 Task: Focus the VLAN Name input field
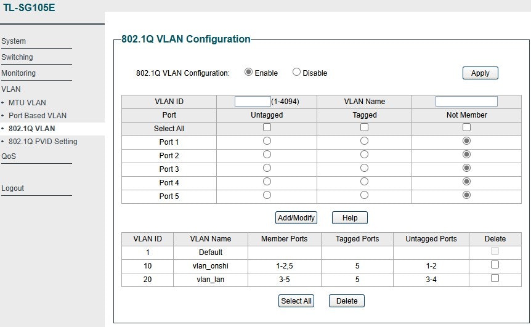[466, 101]
